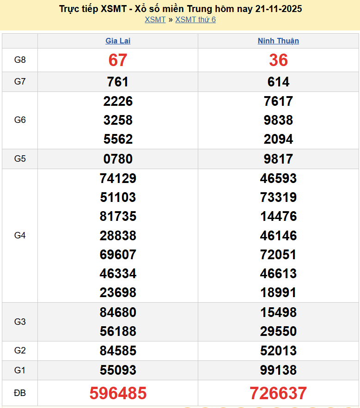Click Gia Lai G2 number 84585
The height and width of the screenshot is (408, 360).
[x=118, y=351]
